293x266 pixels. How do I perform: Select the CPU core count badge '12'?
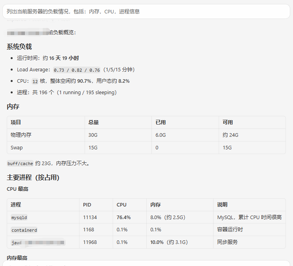click(x=35, y=82)
